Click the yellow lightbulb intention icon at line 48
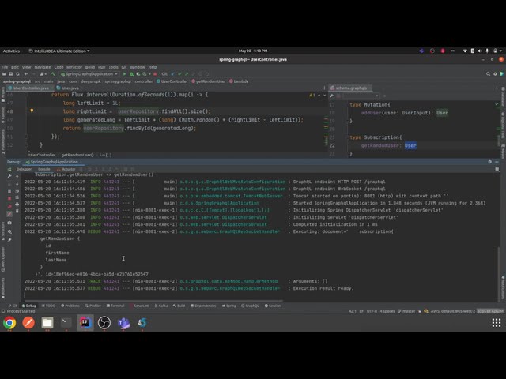The image size is (506, 379). click(32, 111)
